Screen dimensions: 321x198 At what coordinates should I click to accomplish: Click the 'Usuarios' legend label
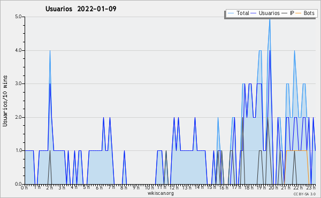269,13
